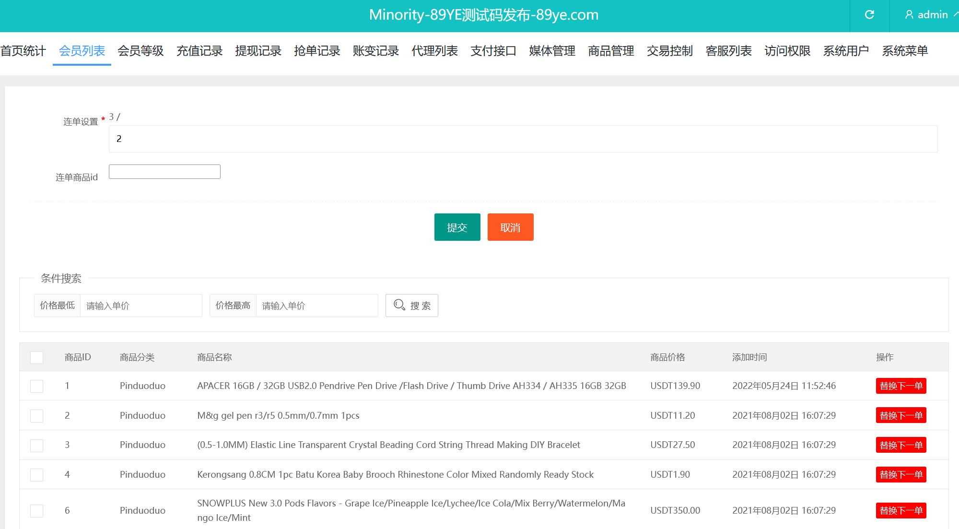Click the 商品分类 column header
959x529 pixels.
pyautogui.click(x=137, y=357)
